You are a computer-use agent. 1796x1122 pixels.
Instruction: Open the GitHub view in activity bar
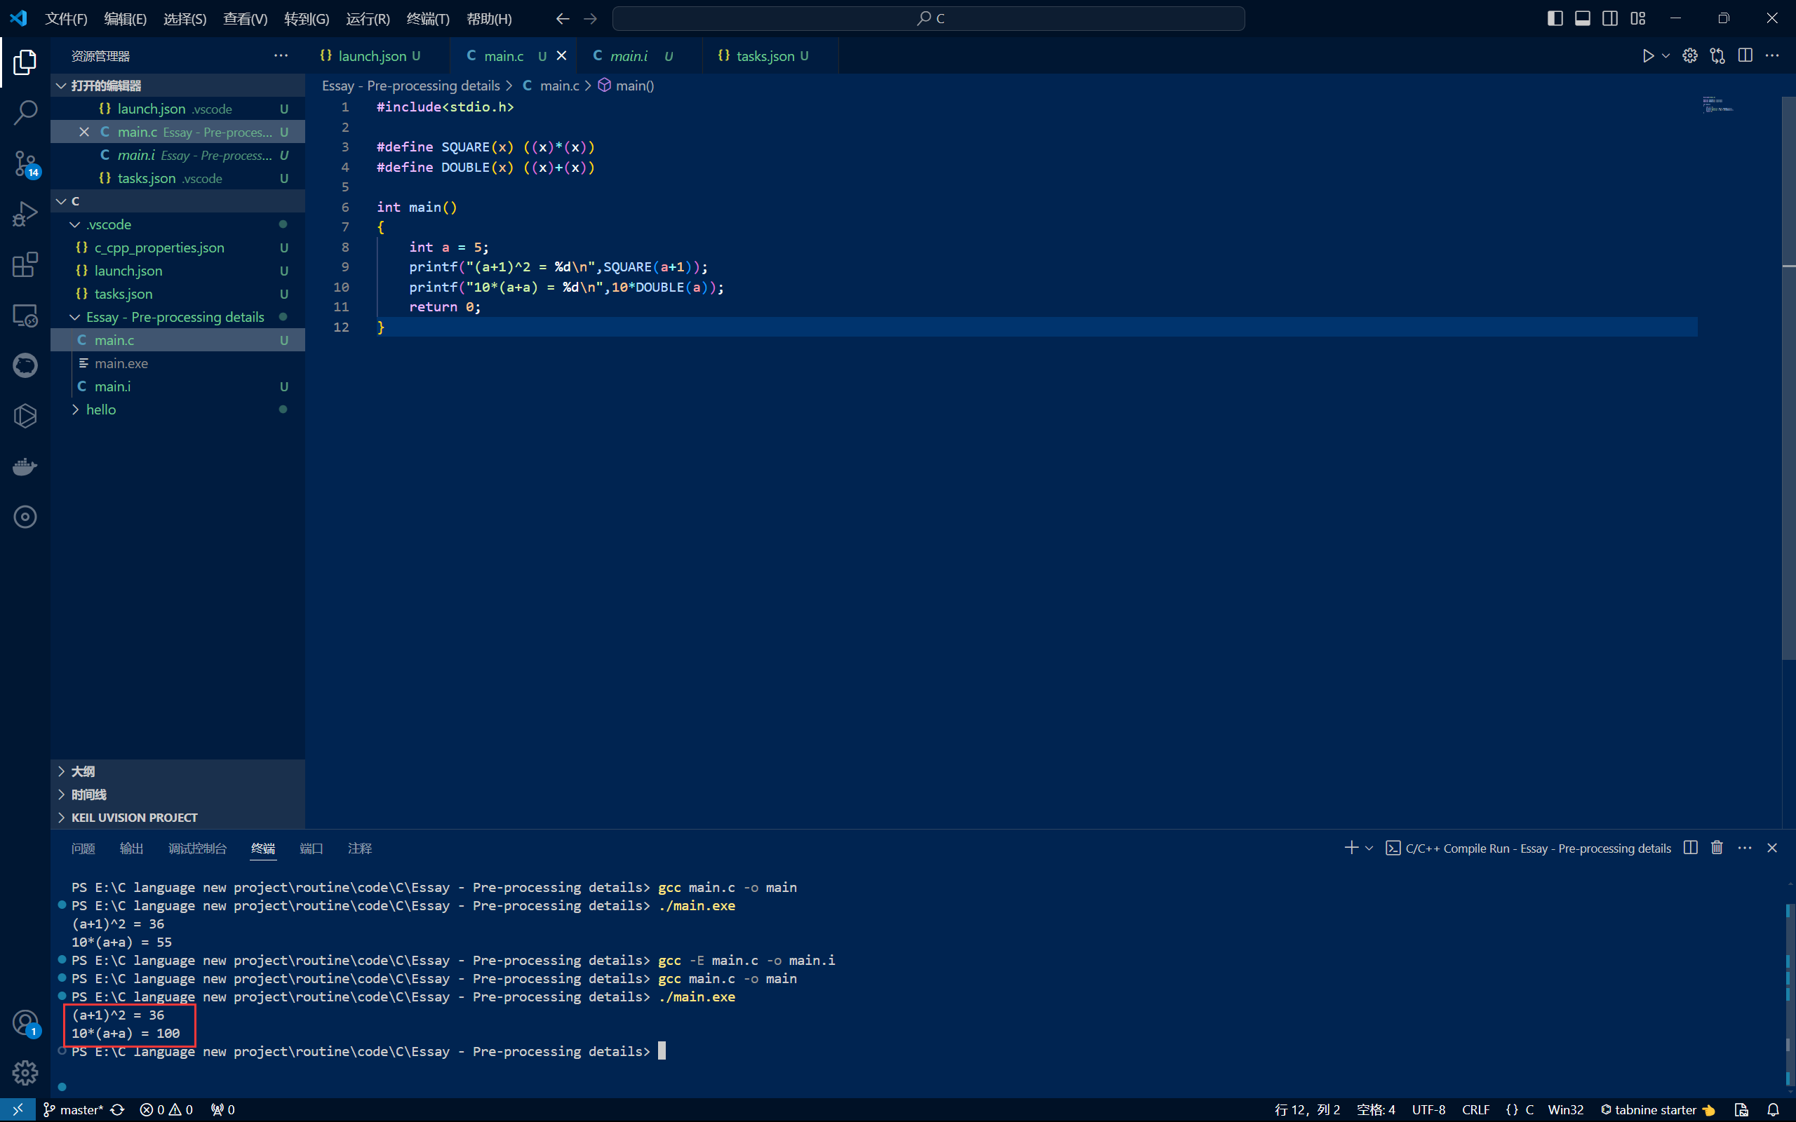25,365
